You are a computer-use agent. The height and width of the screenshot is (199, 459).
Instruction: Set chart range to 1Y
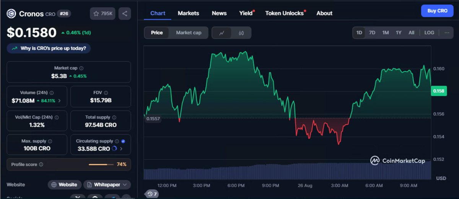[399, 32]
